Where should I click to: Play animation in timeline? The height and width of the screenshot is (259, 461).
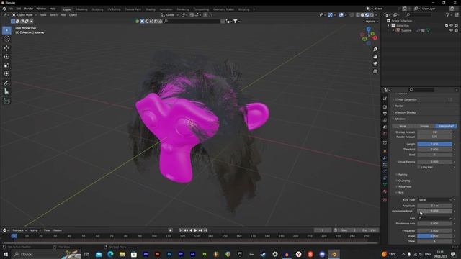[x=195, y=230]
